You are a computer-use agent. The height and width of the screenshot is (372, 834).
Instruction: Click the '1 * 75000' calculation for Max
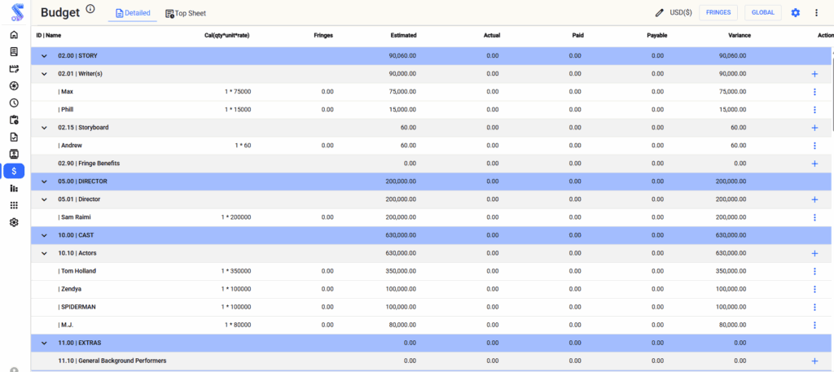pos(238,92)
